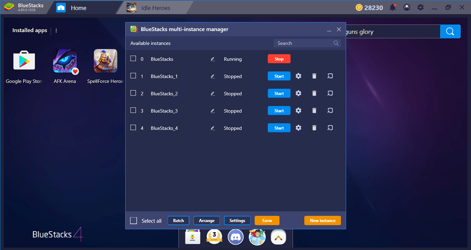Open the manager Settings button
This screenshot has height=250, width=471.
(x=237, y=220)
